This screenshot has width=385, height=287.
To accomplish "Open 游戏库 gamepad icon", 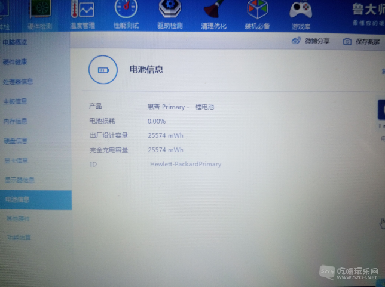I will tap(301, 15).
